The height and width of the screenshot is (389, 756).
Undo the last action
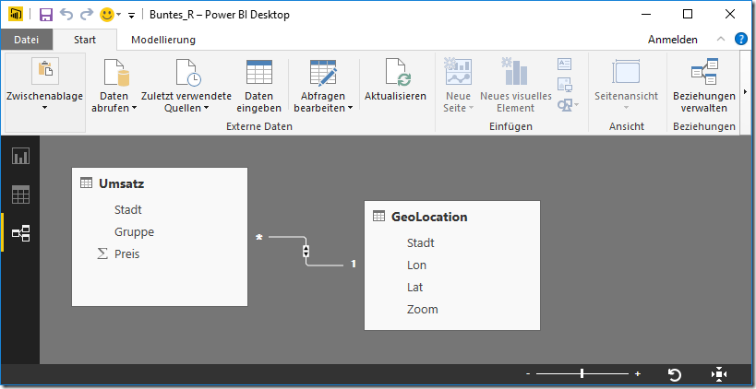click(x=66, y=15)
